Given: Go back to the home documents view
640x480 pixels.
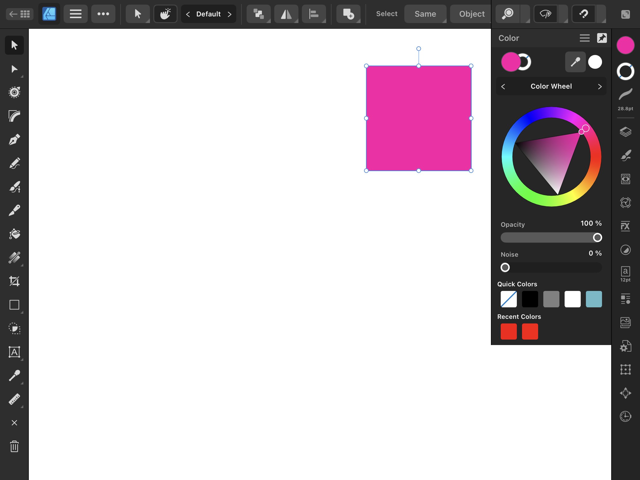Looking at the screenshot, I should (19, 14).
